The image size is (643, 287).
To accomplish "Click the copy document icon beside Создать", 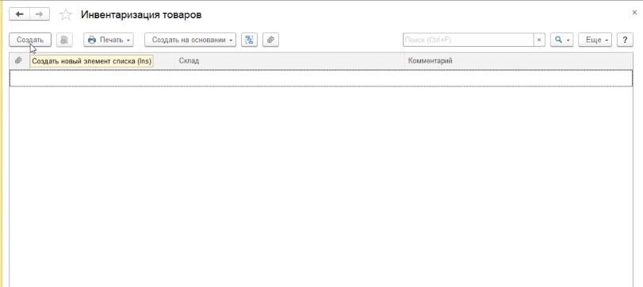I will pyautogui.click(x=64, y=40).
